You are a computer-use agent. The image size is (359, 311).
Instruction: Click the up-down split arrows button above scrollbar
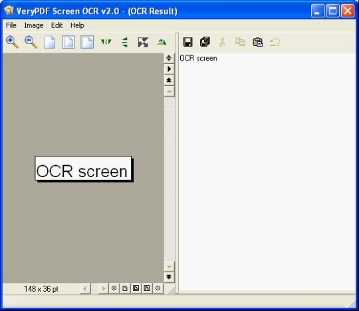169,58
